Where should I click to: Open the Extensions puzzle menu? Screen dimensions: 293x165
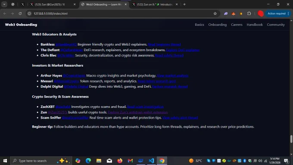[x=249, y=13]
